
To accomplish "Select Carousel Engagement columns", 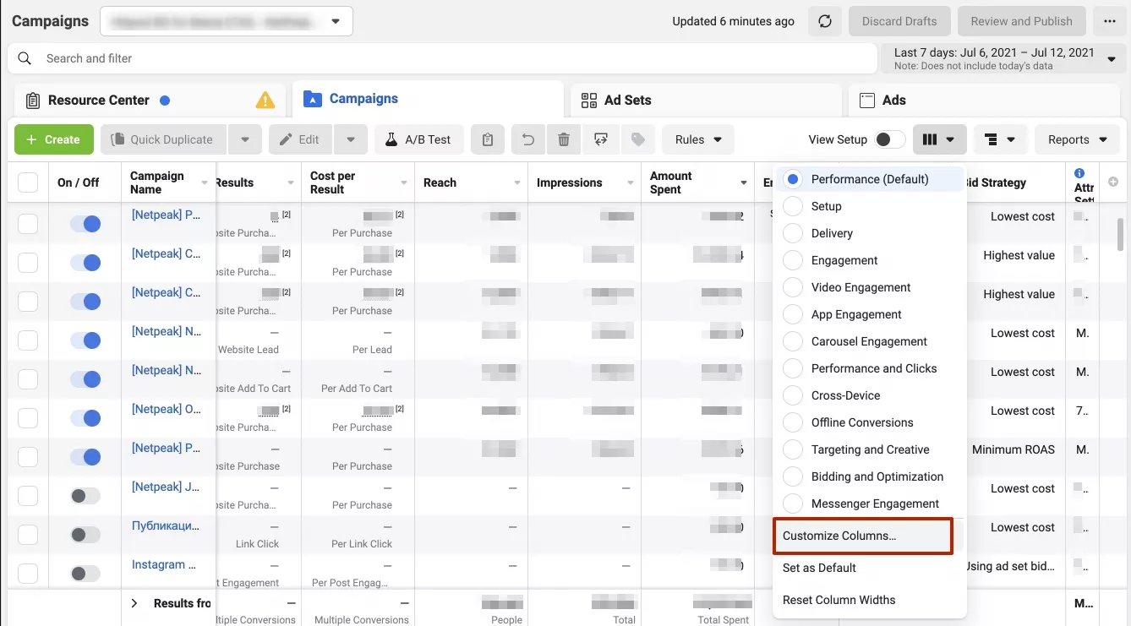I will [x=870, y=341].
